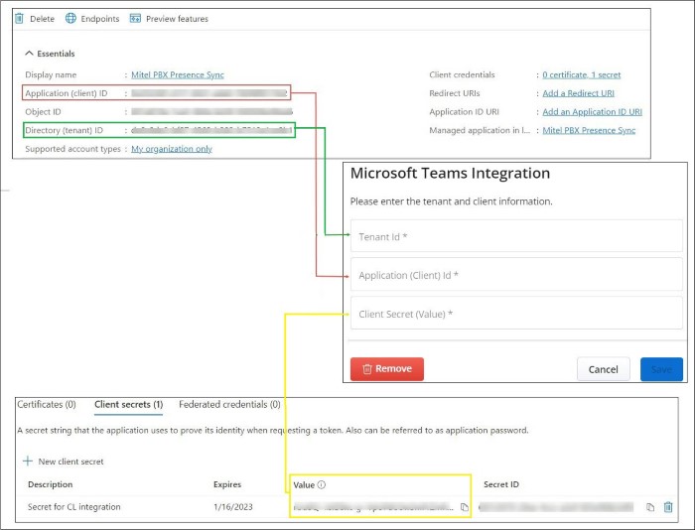Focus the Application (Client) Id field

(x=516, y=275)
